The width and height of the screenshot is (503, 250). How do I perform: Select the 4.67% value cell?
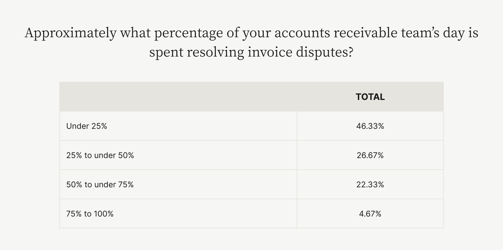click(370, 214)
